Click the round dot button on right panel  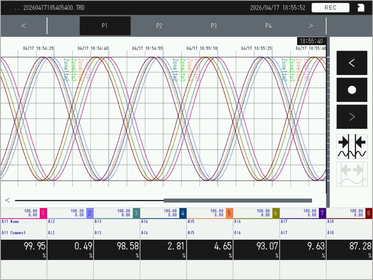tap(352, 90)
